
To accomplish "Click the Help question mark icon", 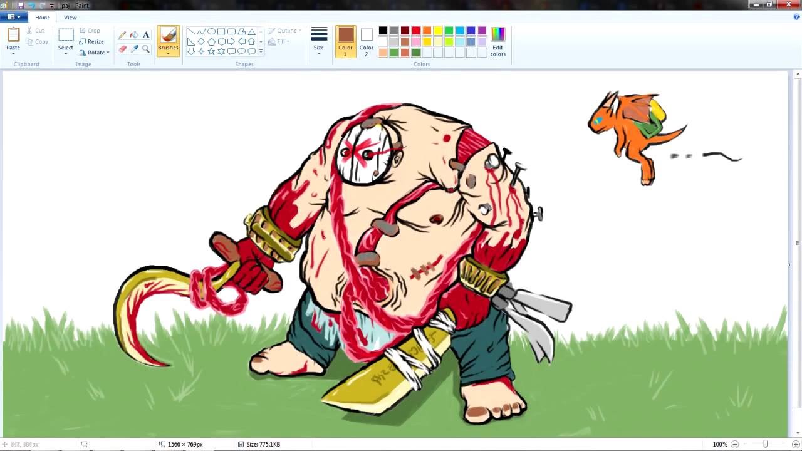I will click(796, 17).
